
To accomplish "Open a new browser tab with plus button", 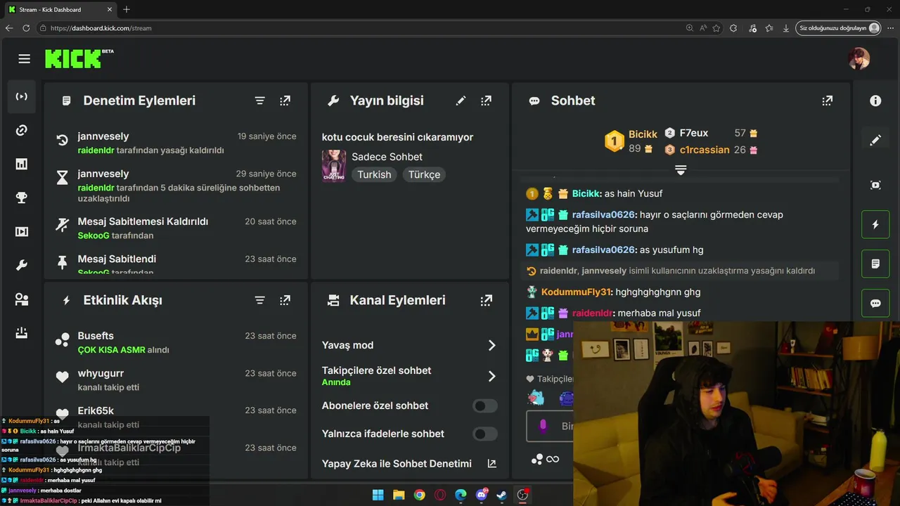I will [127, 10].
